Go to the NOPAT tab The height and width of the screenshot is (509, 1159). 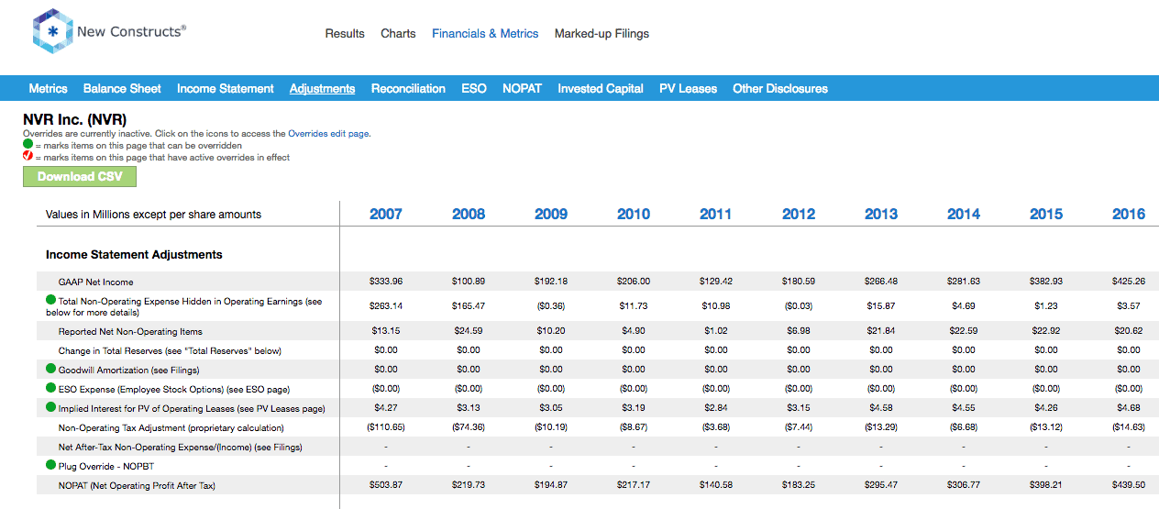(x=522, y=88)
